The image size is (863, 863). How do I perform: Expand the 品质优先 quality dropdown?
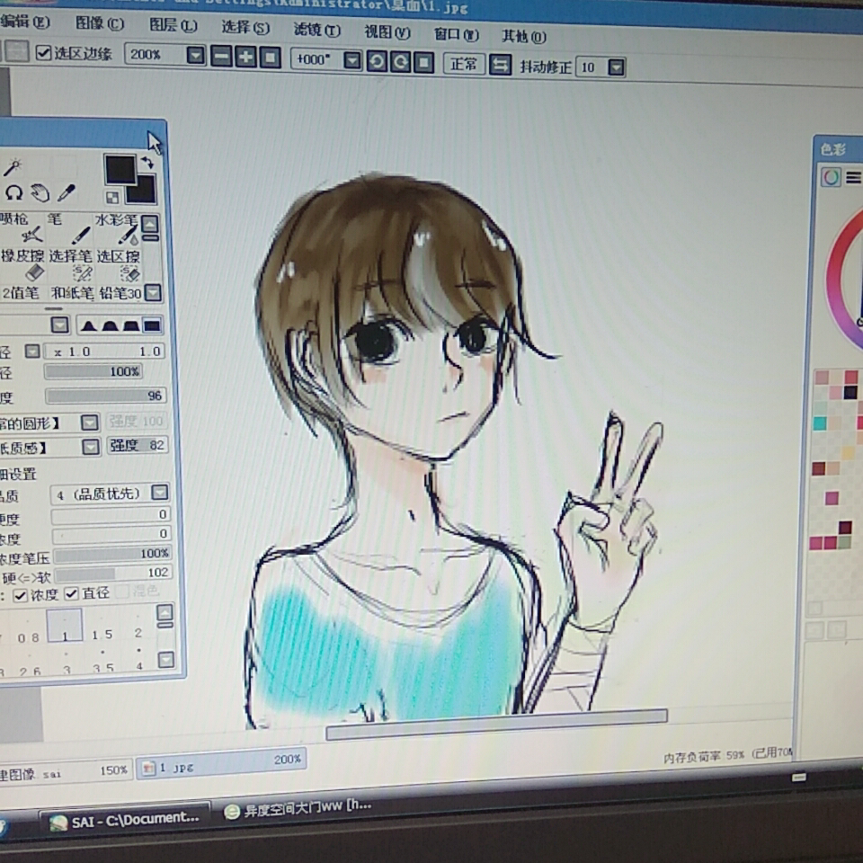coord(160,492)
